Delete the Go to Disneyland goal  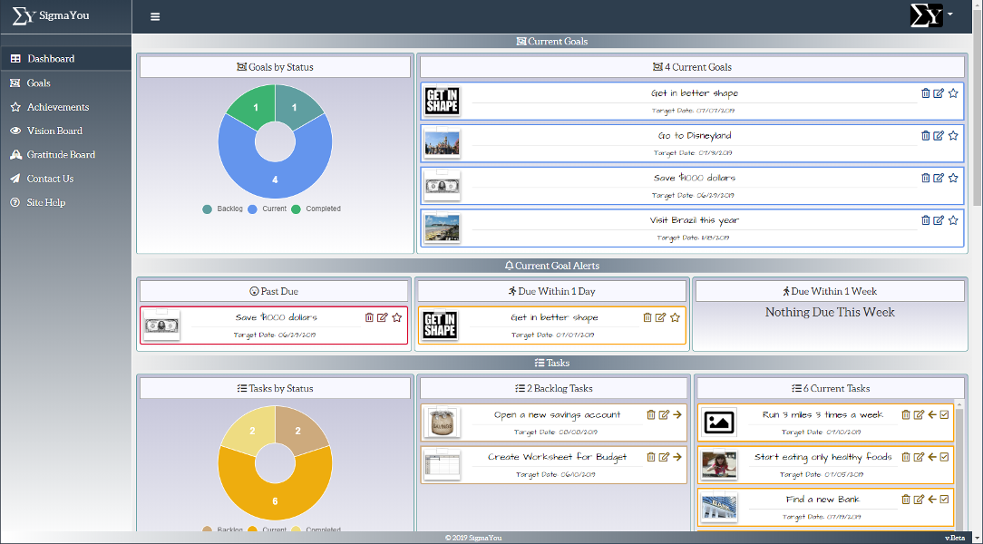click(x=925, y=135)
